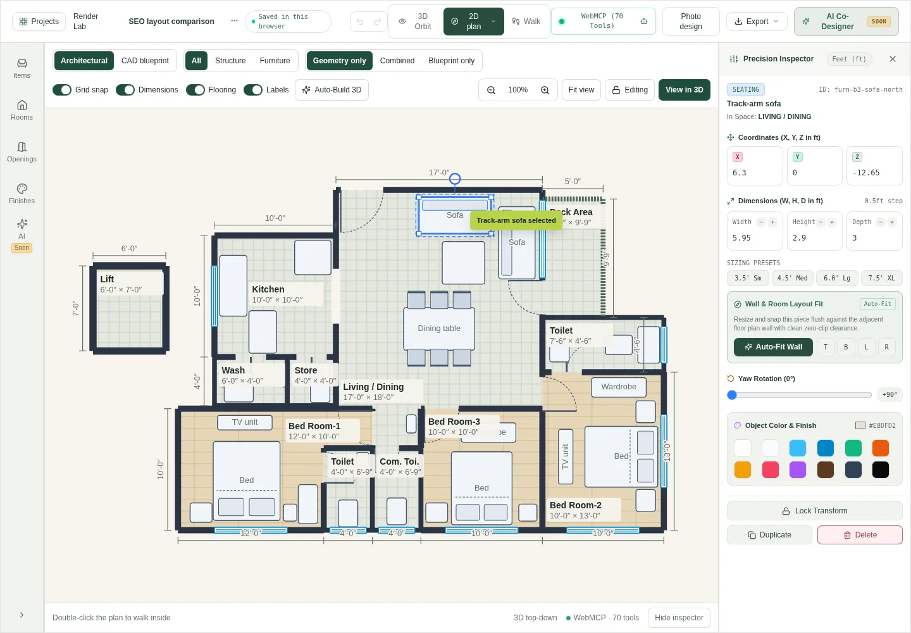
Task: Click the undo arrow icon
Action: pyautogui.click(x=360, y=22)
